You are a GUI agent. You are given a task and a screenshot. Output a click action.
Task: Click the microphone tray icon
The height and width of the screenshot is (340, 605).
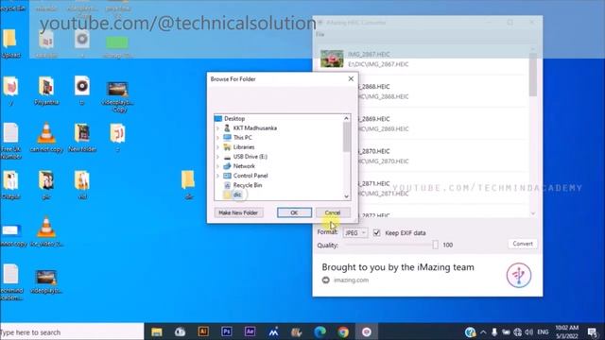point(494,331)
